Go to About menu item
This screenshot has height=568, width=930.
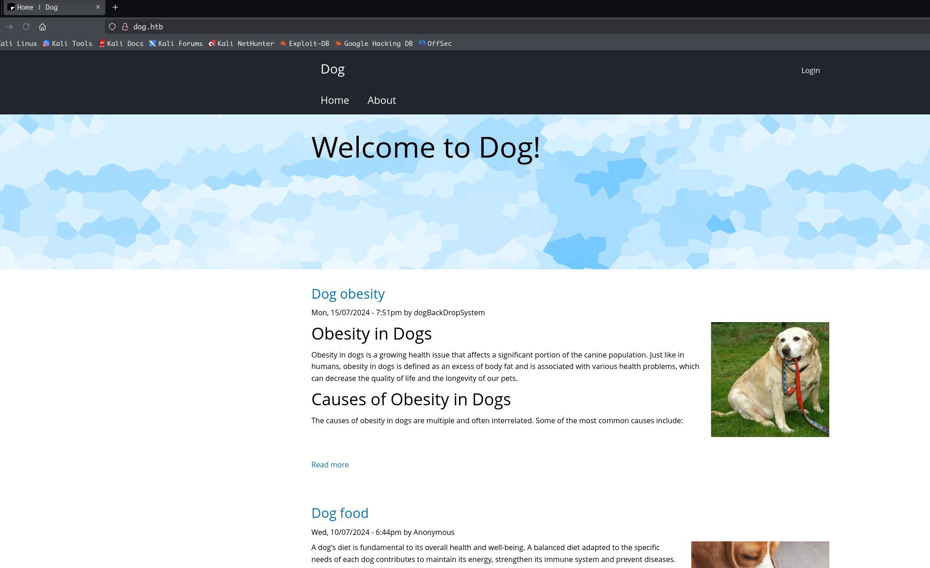382,100
